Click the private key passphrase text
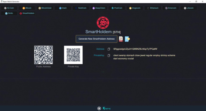The image size is (206, 111). click(x=144, y=57)
